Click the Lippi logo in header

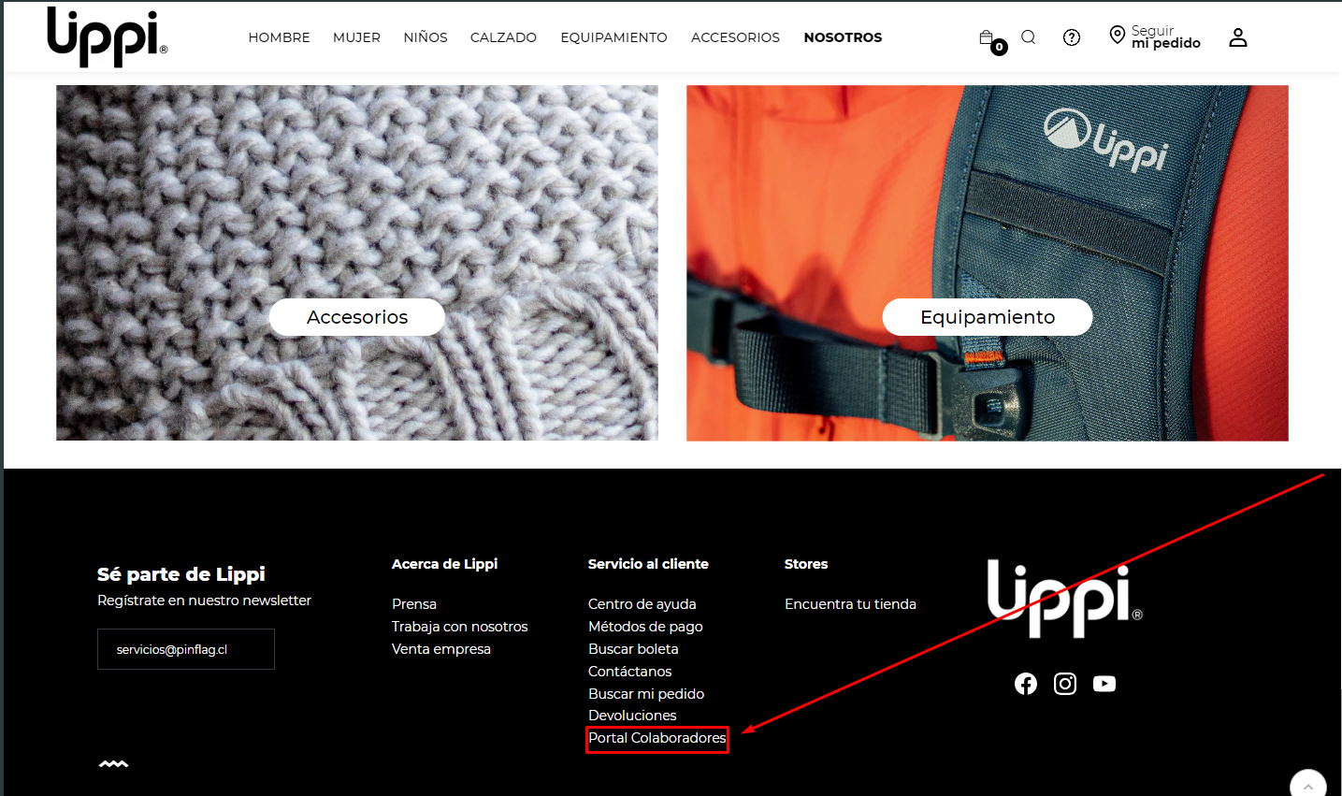[107, 37]
